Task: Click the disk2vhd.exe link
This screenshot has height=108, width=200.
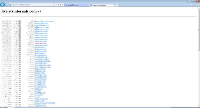Action: (x=41, y=79)
